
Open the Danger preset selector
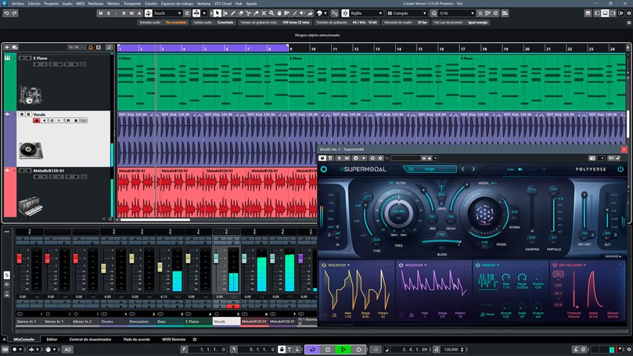coord(430,169)
